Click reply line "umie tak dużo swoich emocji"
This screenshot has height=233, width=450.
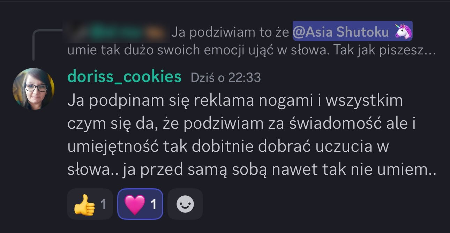143,51
